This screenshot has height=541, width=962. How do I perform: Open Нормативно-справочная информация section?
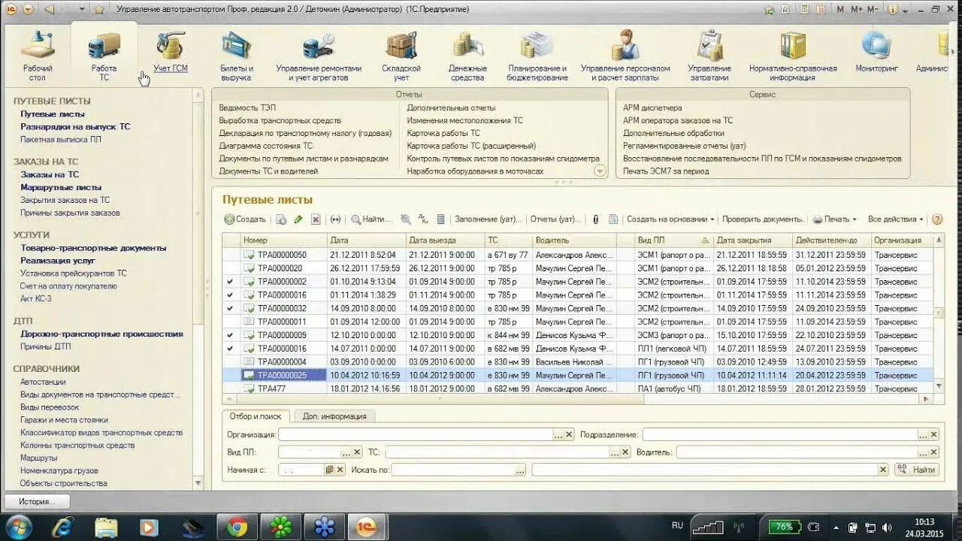click(x=793, y=56)
